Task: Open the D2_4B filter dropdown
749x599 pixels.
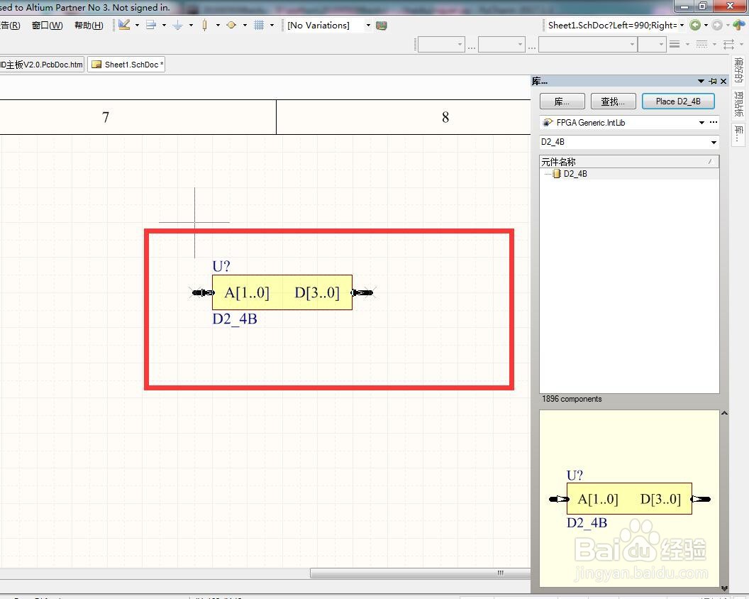Action: 714,142
